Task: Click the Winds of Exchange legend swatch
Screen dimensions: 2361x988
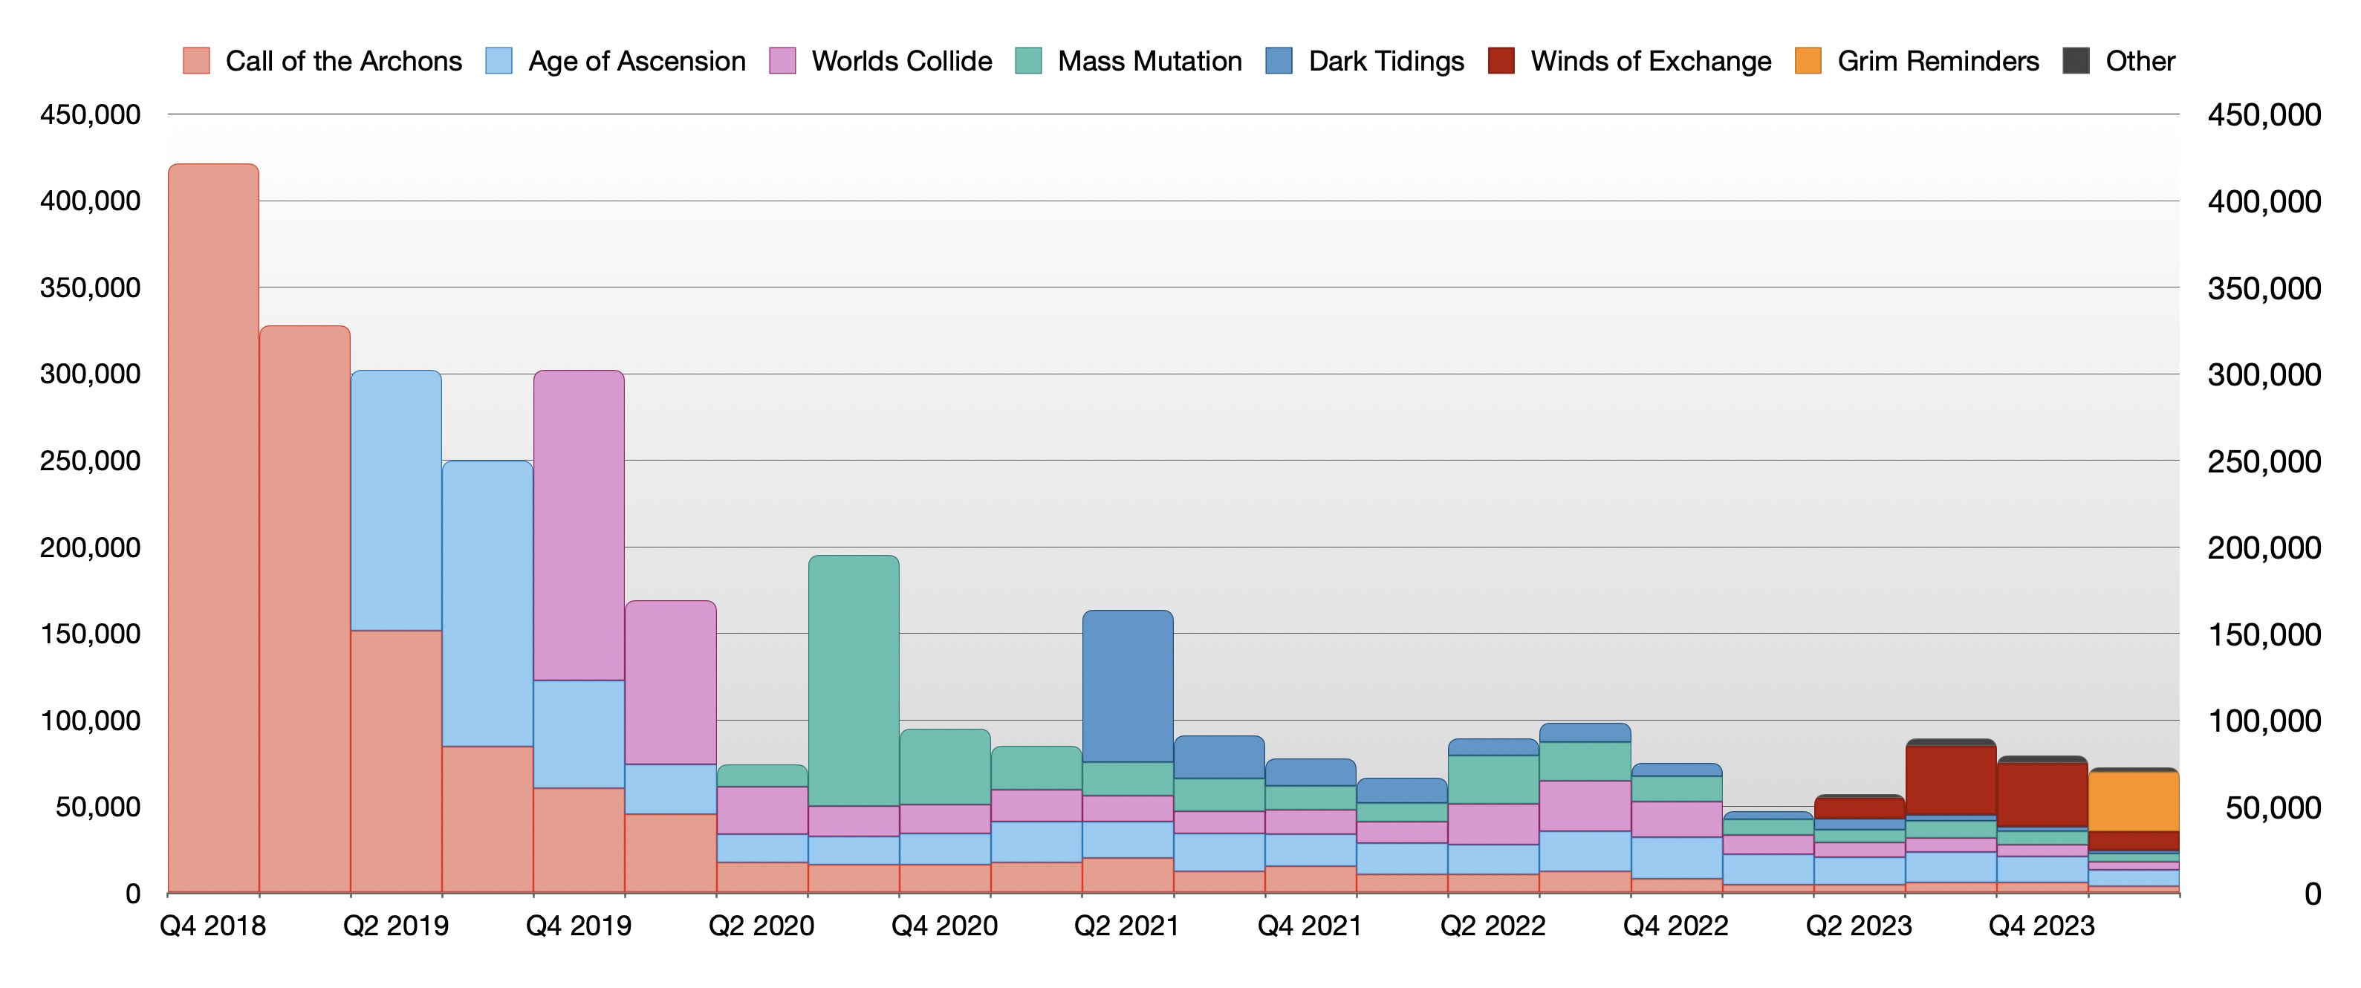Action: pos(1501,60)
